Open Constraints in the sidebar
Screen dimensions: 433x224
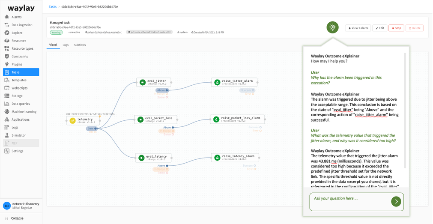21,57
